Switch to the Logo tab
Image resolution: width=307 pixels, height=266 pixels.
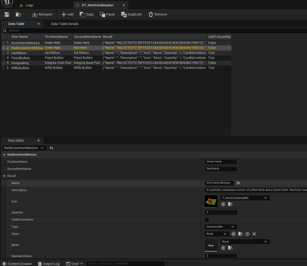(x=29, y=5)
